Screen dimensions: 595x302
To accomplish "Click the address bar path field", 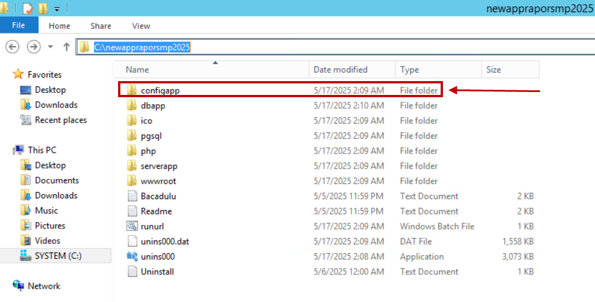I will click(335, 47).
